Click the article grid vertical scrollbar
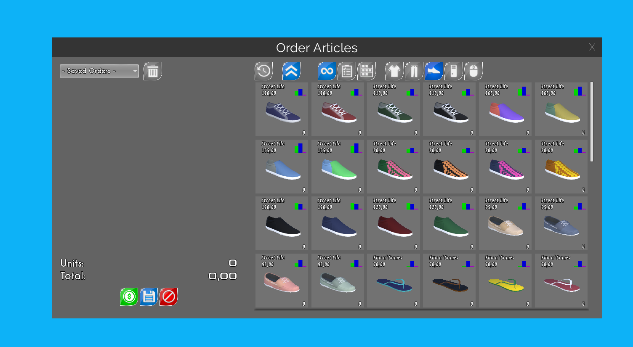 pyautogui.click(x=592, y=122)
